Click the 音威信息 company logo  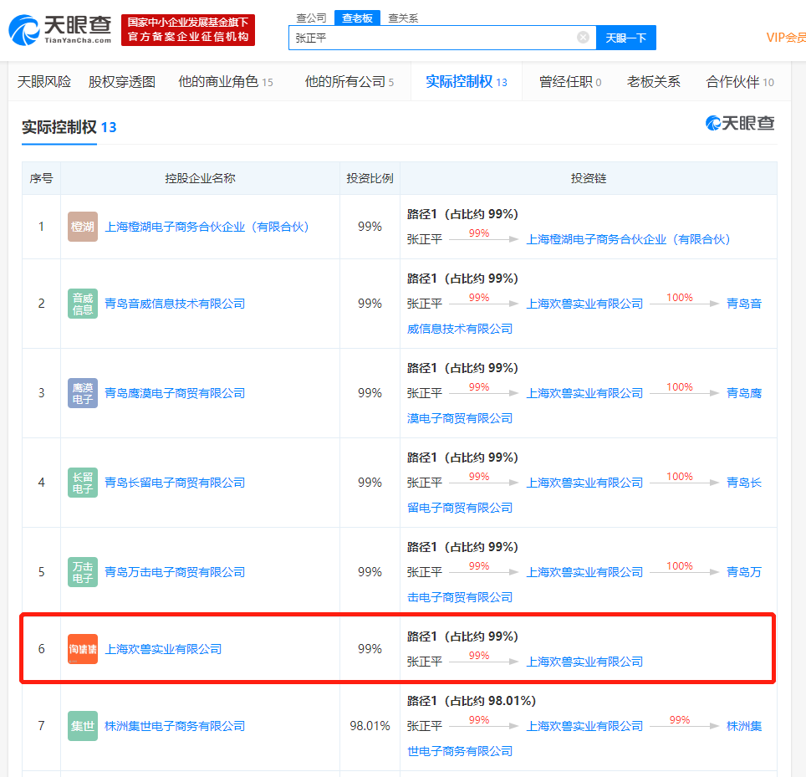83,304
